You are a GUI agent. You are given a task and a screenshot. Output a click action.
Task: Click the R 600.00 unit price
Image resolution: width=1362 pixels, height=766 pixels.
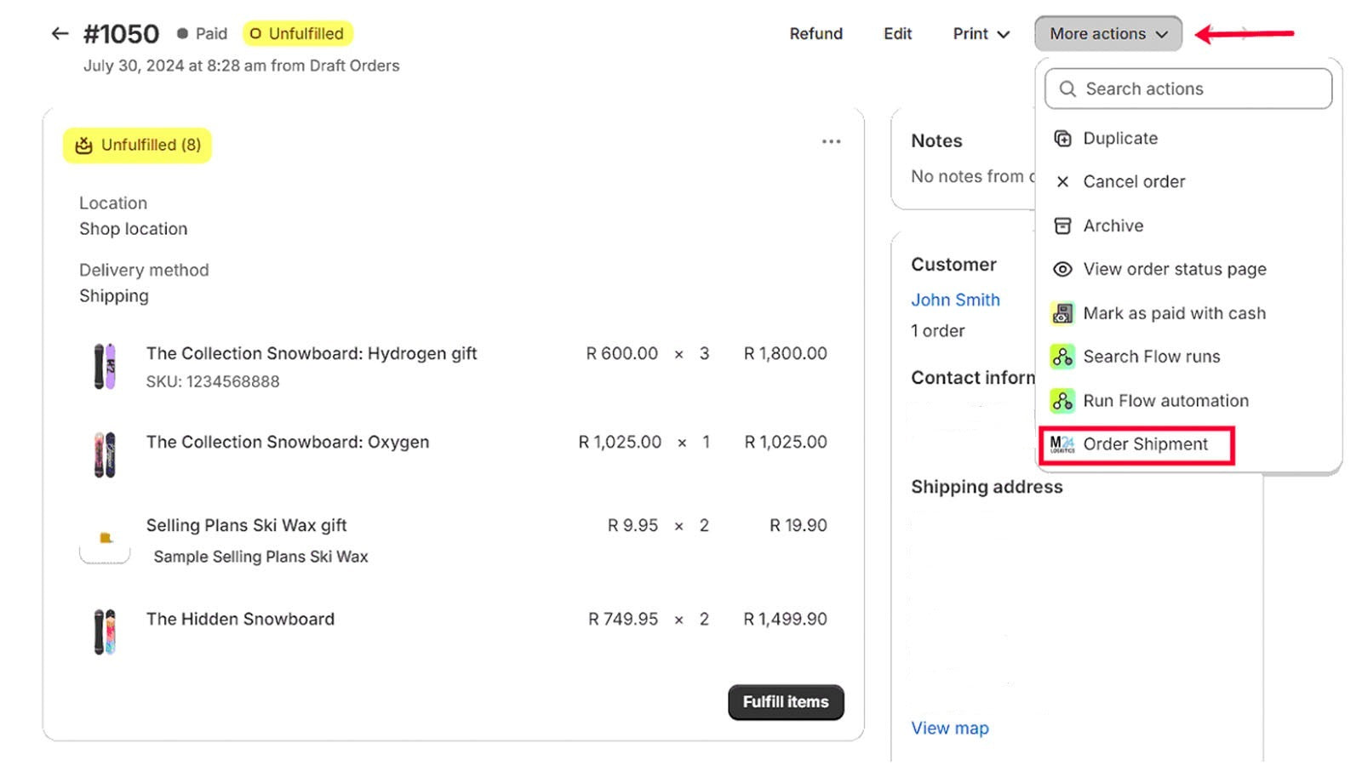(621, 353)
